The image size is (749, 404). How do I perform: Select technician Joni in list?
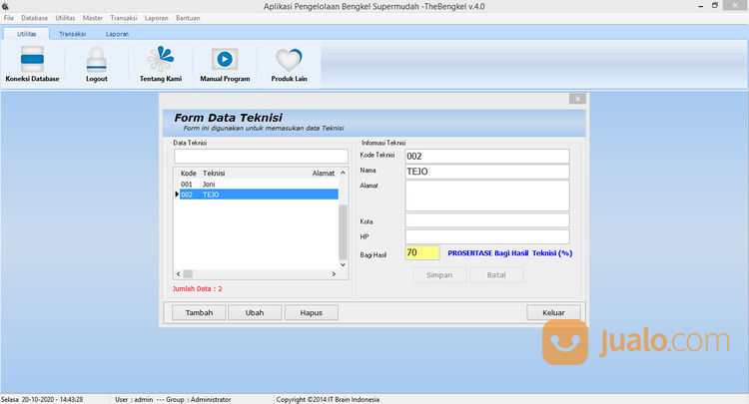pos(209,185)
